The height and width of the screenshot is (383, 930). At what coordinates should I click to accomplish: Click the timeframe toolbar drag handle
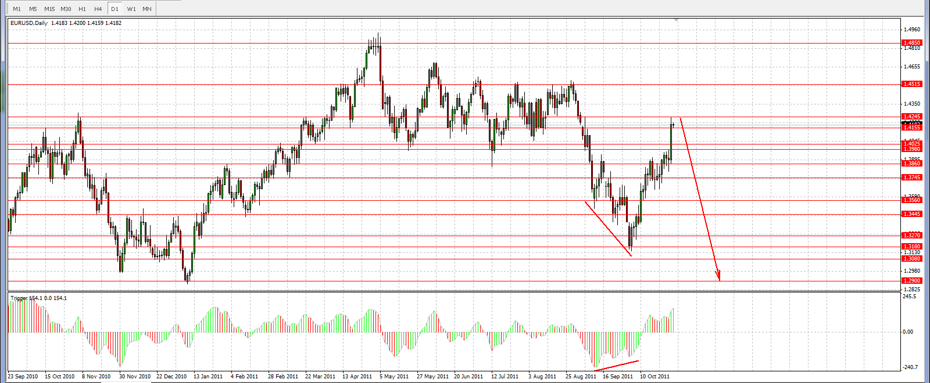6,9
